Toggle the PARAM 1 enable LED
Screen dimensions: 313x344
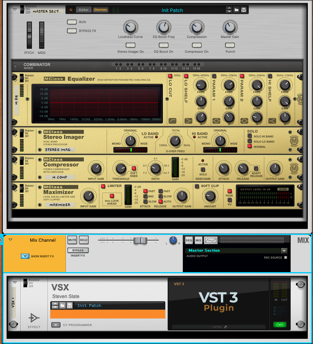pos(214,76)
